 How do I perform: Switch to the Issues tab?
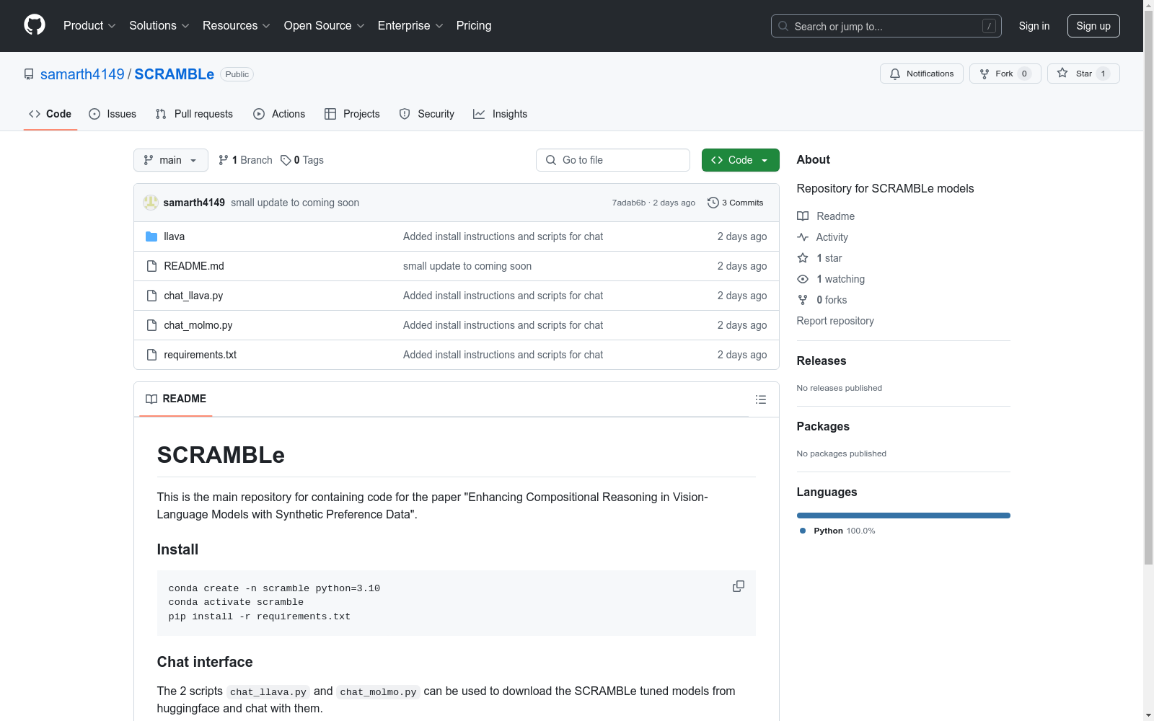click(113, 114)
